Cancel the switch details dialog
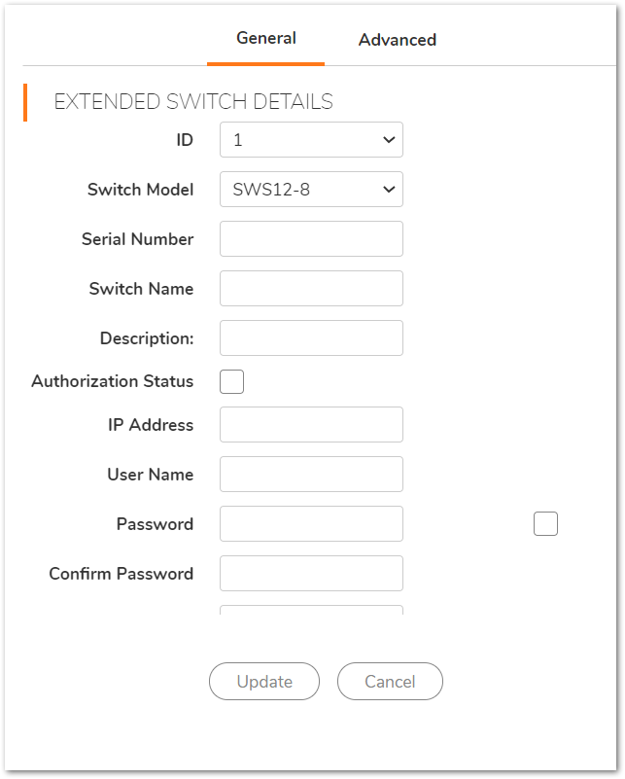This screenshot has width=625, height=779. point(390,681)
